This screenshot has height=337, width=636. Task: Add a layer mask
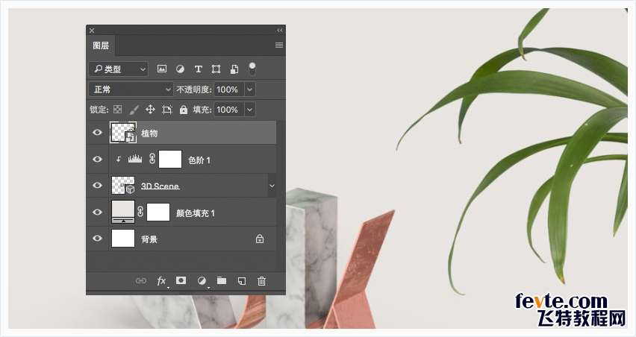(181, 280)
